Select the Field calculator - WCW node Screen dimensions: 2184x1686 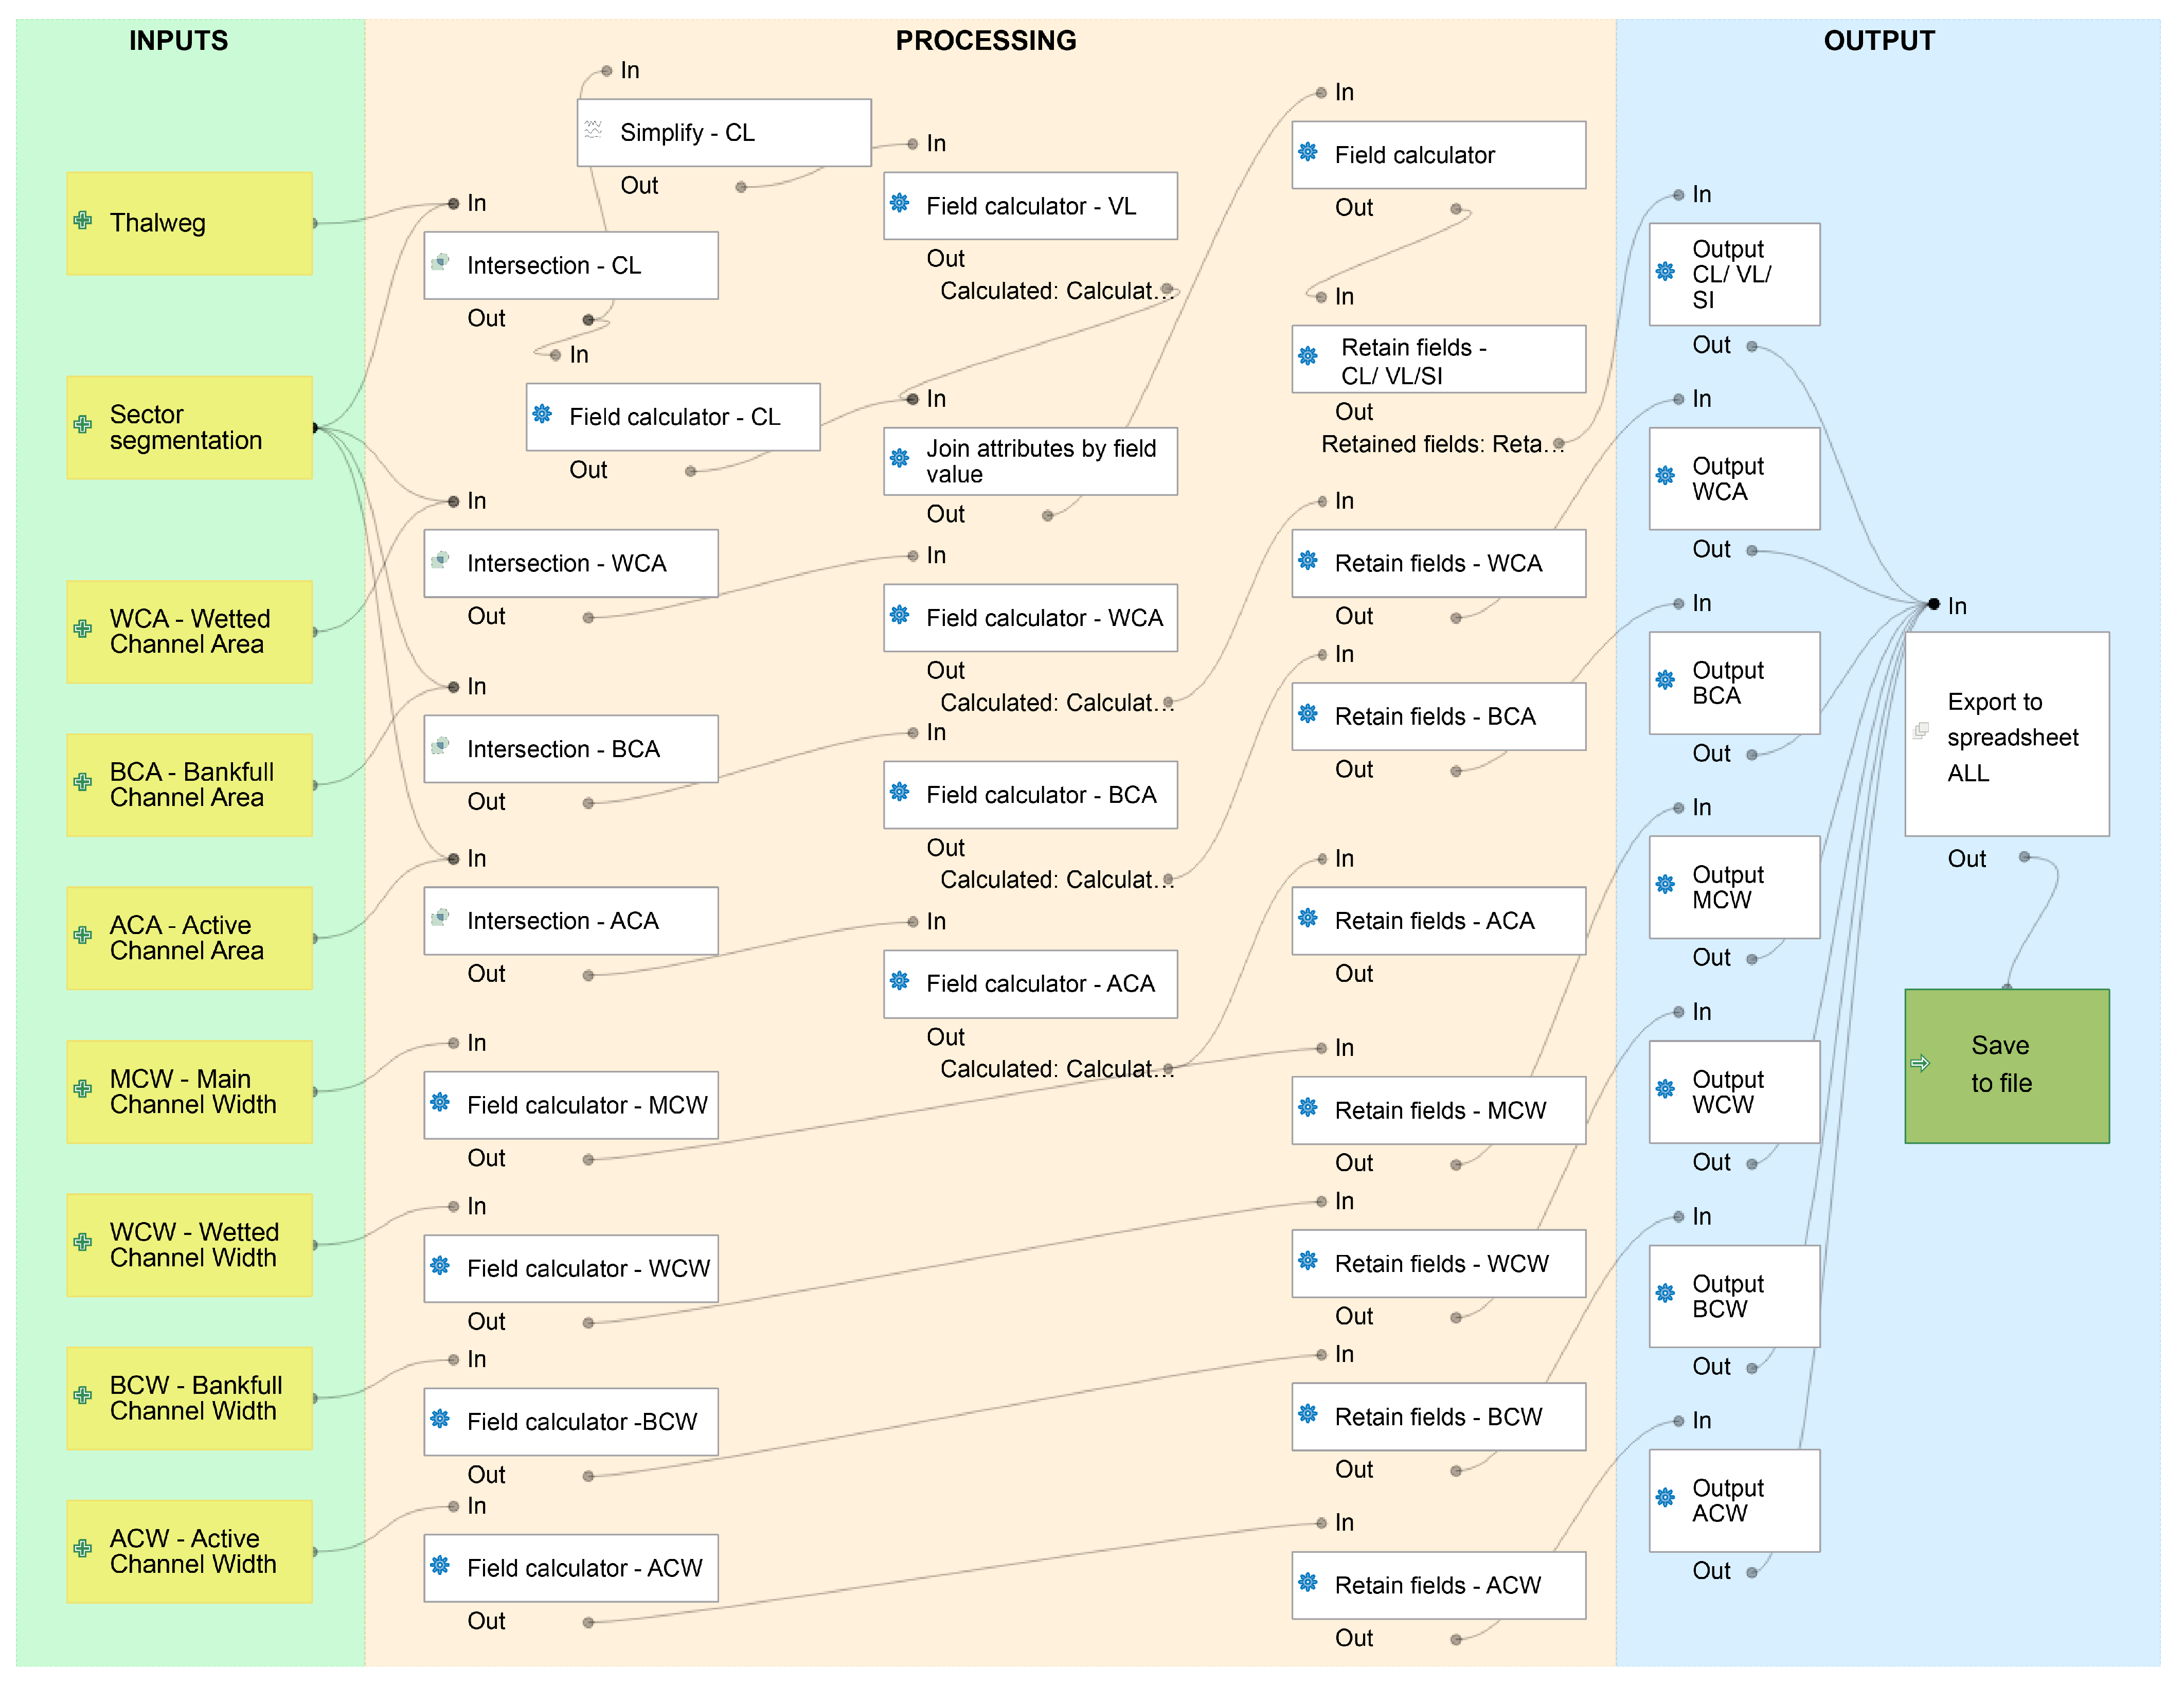571,1268
